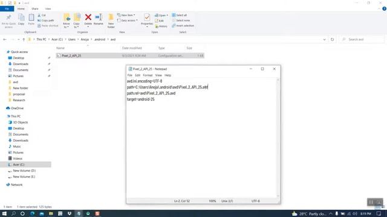Click the Rename icon
The image size is (387, 217).
99,17
